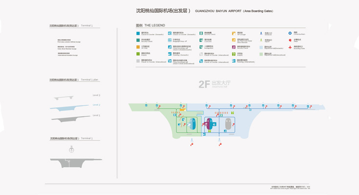Image resolution: width=359 pixels, height=195 pixels.
Task: Click the 2F Departures Hall heading
Action: [x=214, y=84]
